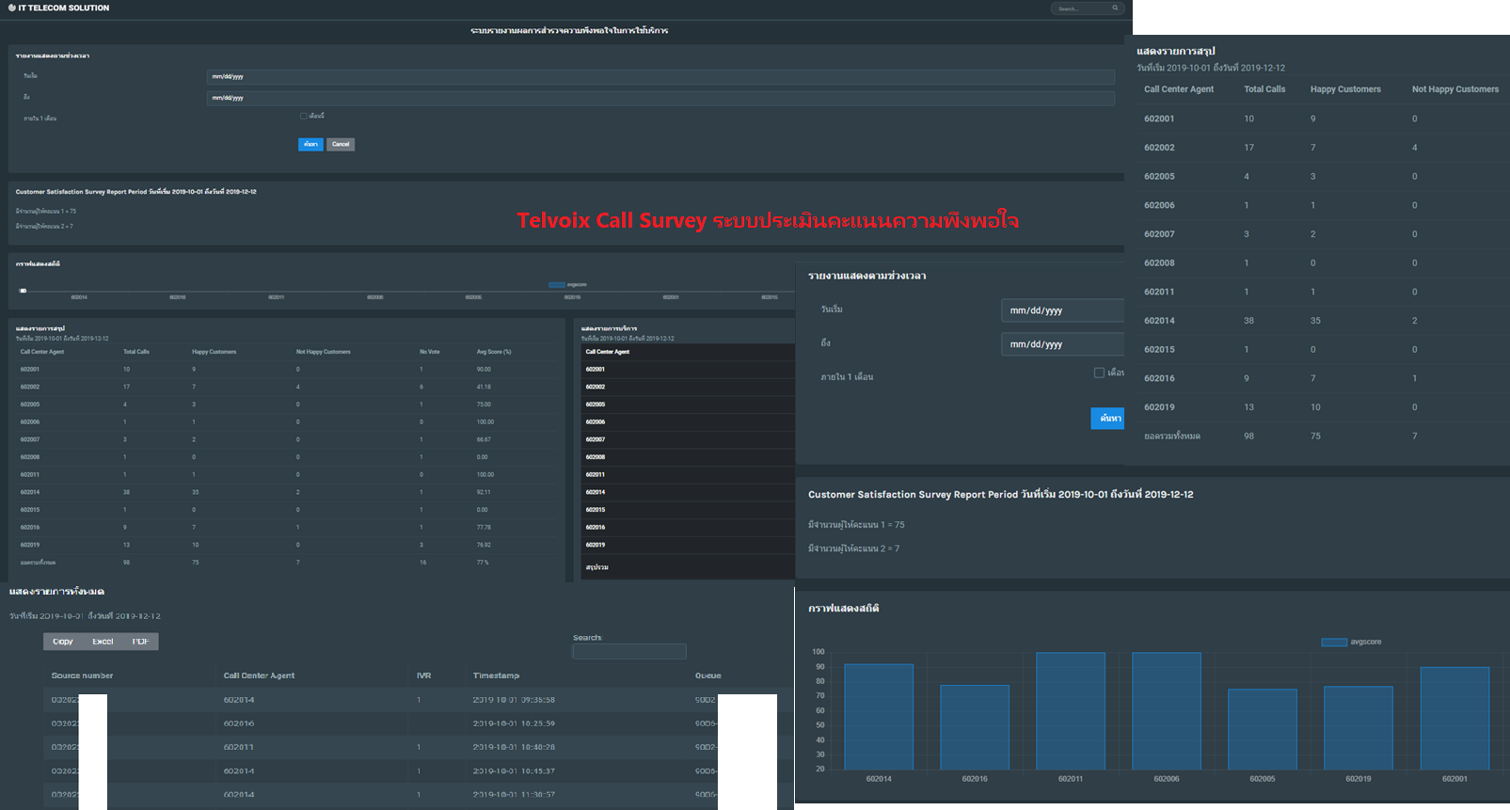Image resolution: width=1510 pixels, height=810 pixels.
Task: Click avg score value 77.78
Action: point(484,527)
